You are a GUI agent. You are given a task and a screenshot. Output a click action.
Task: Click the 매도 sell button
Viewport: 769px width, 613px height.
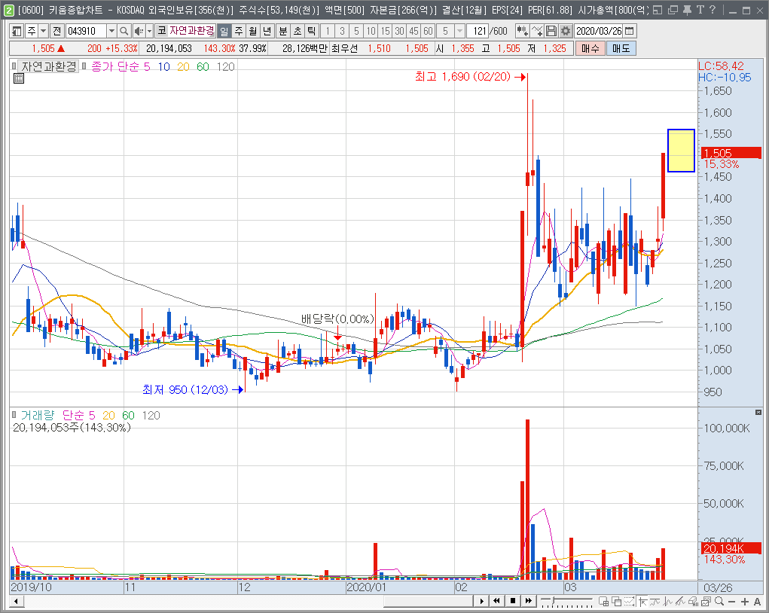point(621,48)
